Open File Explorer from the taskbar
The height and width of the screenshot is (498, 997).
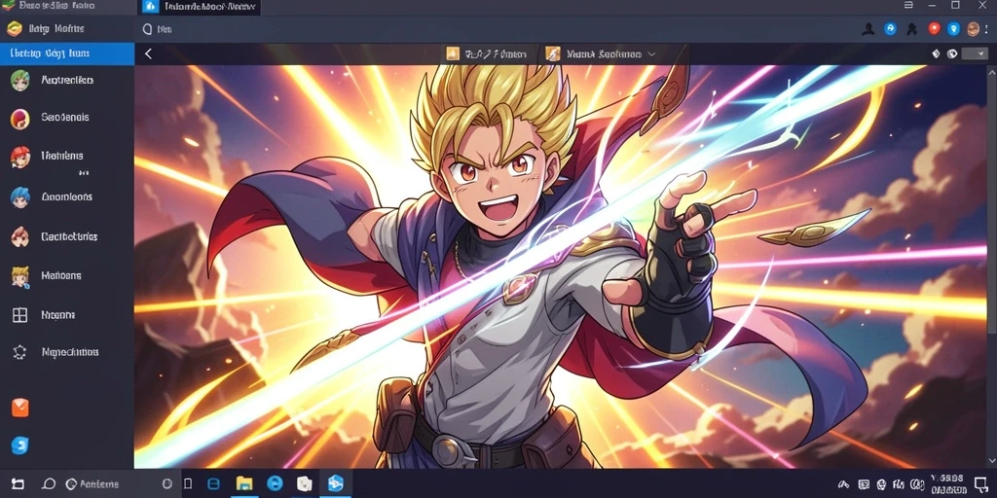[244, 483]
